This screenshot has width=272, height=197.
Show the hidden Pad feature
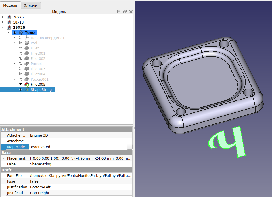coord(20,43)
